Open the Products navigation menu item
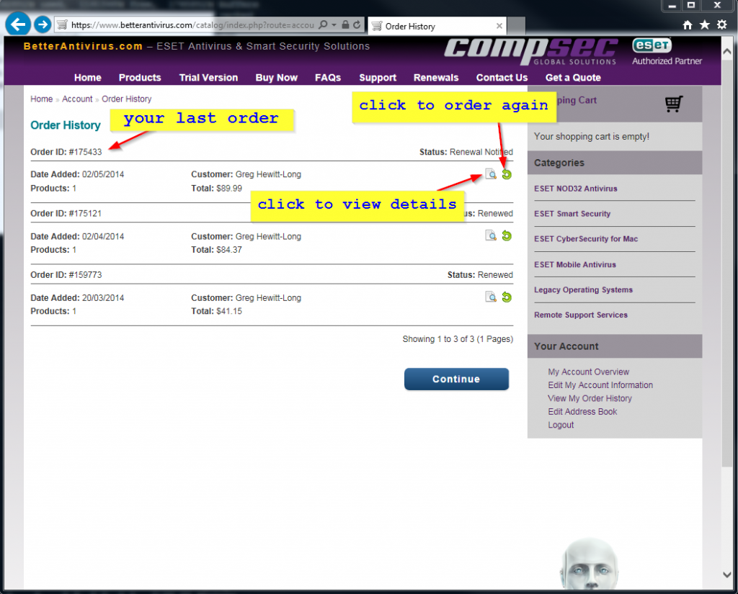 tap(140, 78)
